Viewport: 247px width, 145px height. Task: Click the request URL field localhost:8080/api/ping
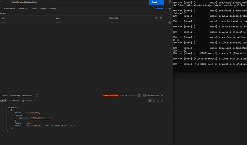point(79,2)
